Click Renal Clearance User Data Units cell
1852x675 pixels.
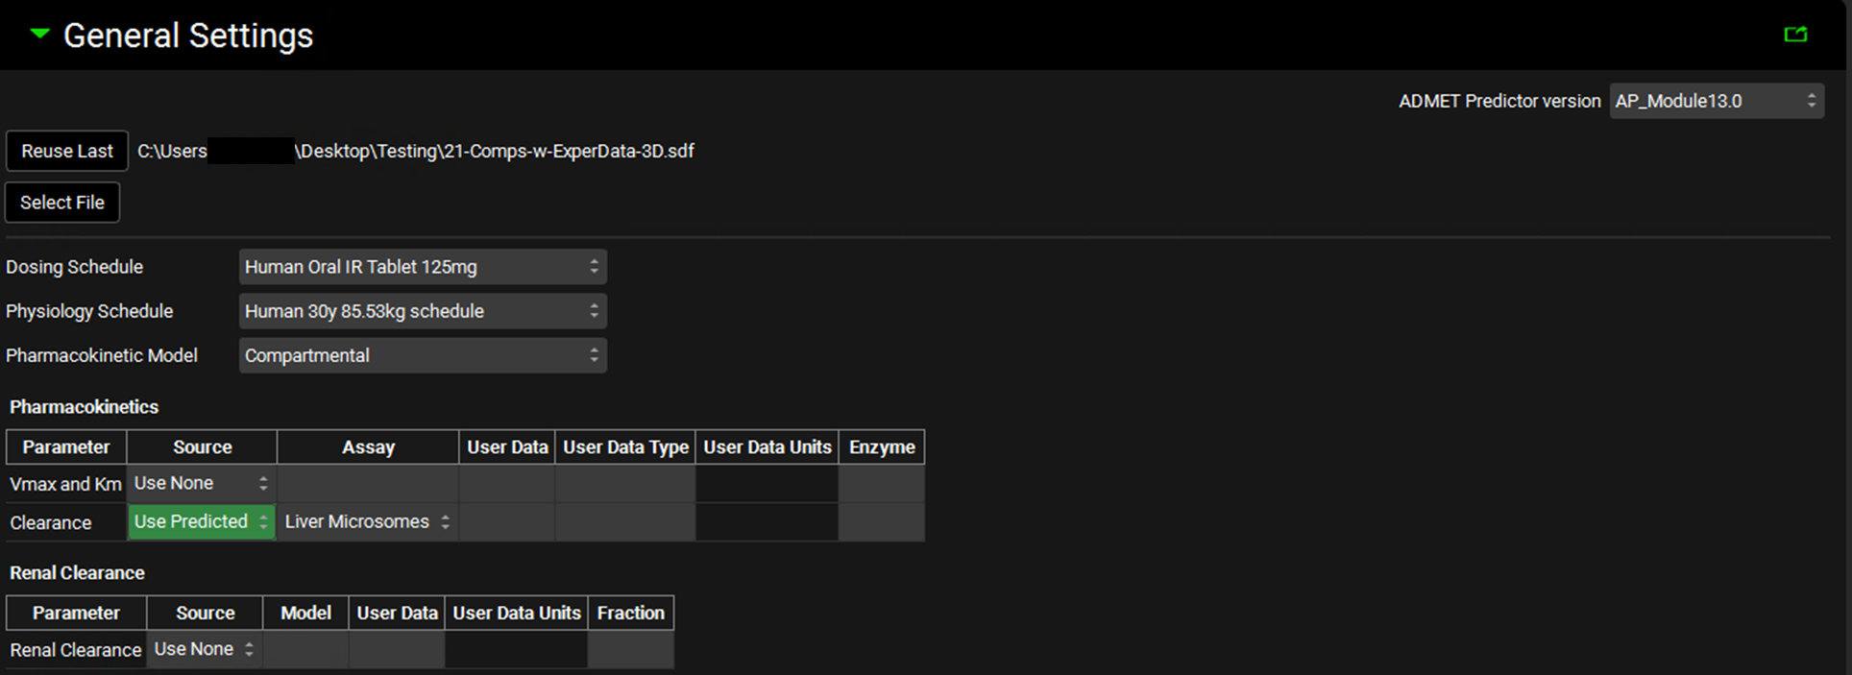click(x=516, y=650)
